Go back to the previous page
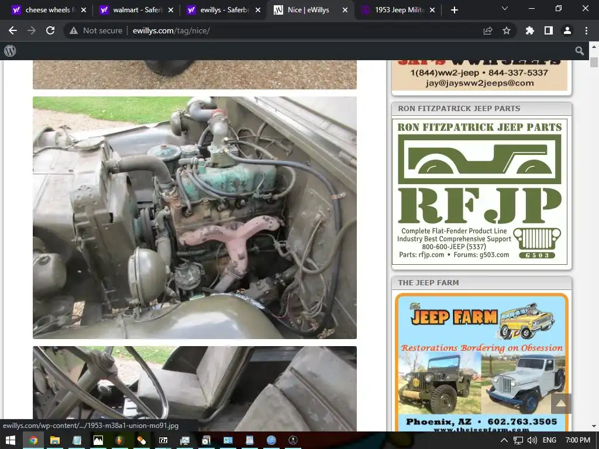Image resolution: width=599 pixels, height=449 pixels. click(x=13, y=30)
